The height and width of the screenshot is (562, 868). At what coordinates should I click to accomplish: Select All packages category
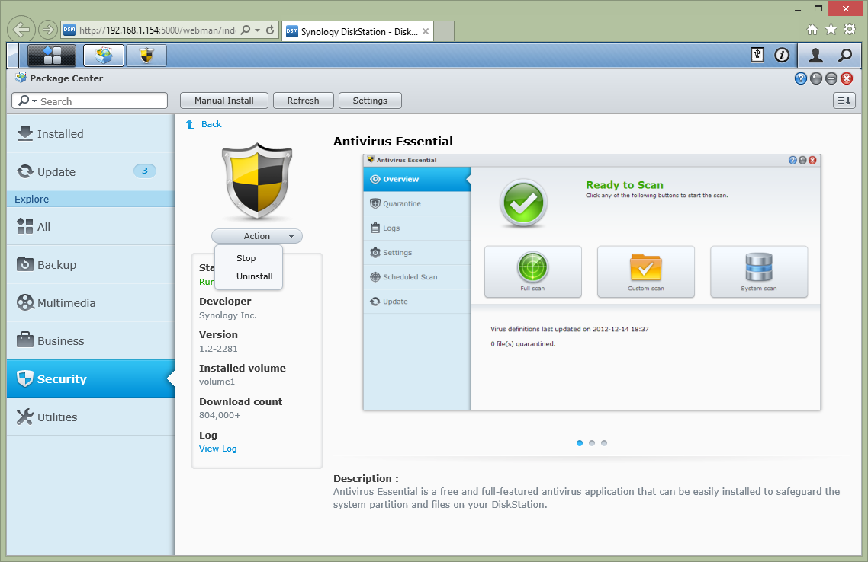tap(91, 227)
